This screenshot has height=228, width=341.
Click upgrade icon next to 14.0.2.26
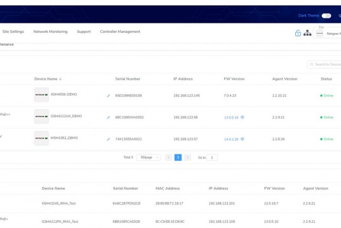(x=243, y=139)
